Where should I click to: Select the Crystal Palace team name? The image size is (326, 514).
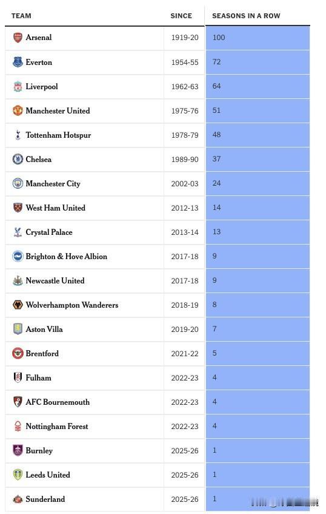click(49, 232)
